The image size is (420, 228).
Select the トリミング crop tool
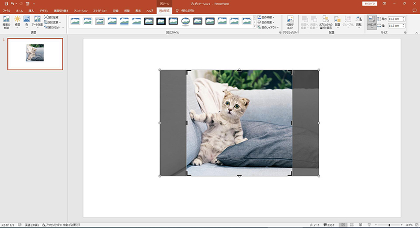click(x=371, y=22)
